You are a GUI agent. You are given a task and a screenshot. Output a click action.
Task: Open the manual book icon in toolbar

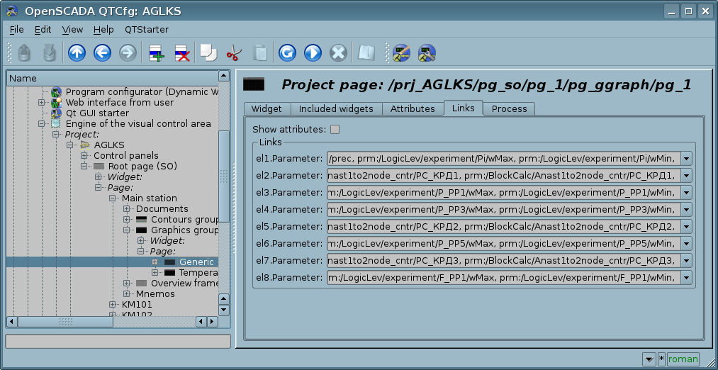[x=366, y=52]
